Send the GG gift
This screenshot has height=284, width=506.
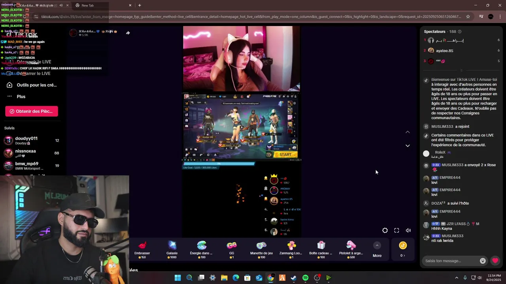tap(232, 250)
